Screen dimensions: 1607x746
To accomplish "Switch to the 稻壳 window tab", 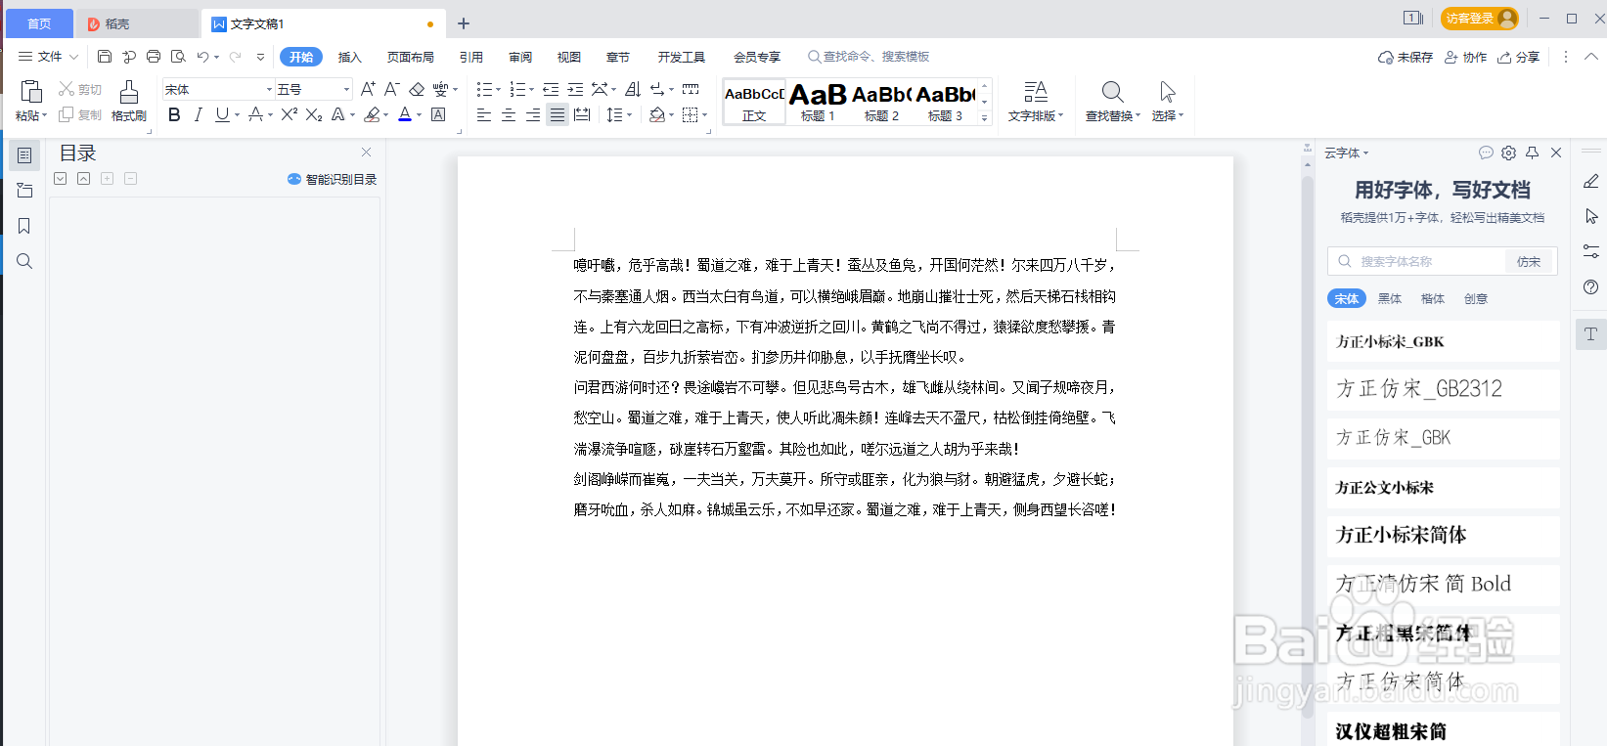I will tap(137, 23).
